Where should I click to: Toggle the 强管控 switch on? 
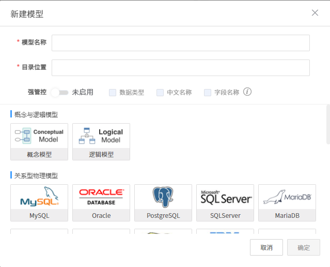point(60,93)
